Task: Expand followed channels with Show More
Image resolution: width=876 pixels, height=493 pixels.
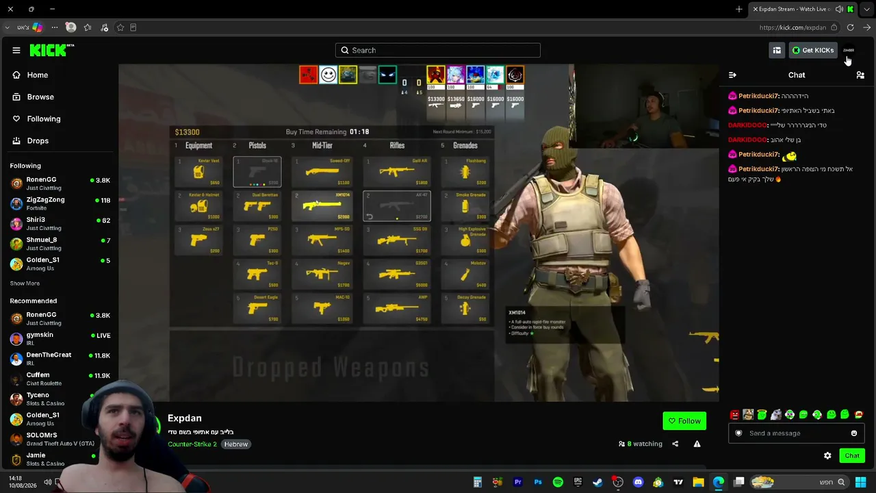Action: (25, 283)
